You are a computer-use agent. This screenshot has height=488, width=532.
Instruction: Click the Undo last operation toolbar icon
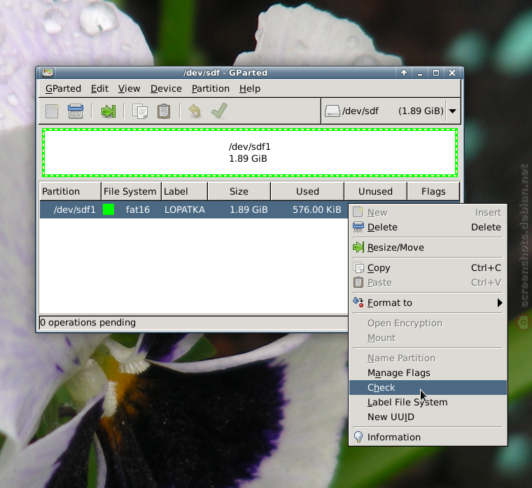point(195,111)
